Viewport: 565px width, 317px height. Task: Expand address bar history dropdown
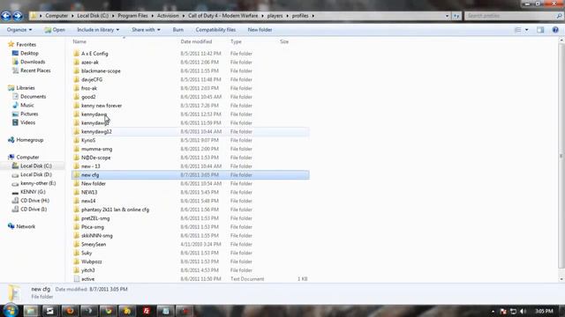point(448,16)
